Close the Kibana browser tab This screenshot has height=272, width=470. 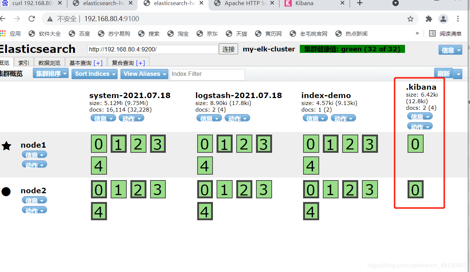pyautogui.click(x=342, y=3)
